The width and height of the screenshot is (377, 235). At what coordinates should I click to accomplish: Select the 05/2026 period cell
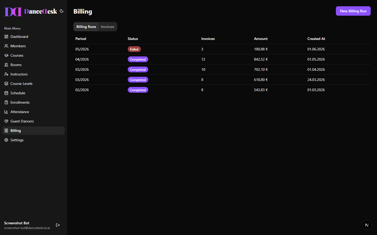click(82, 49)
